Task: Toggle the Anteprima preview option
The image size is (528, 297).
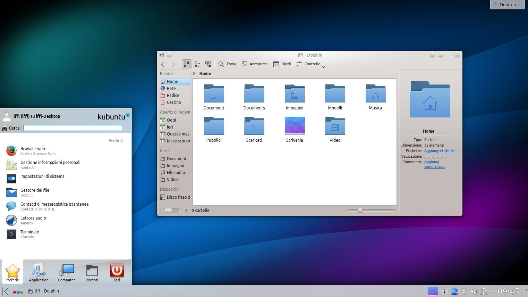Action: click(255, 64)
